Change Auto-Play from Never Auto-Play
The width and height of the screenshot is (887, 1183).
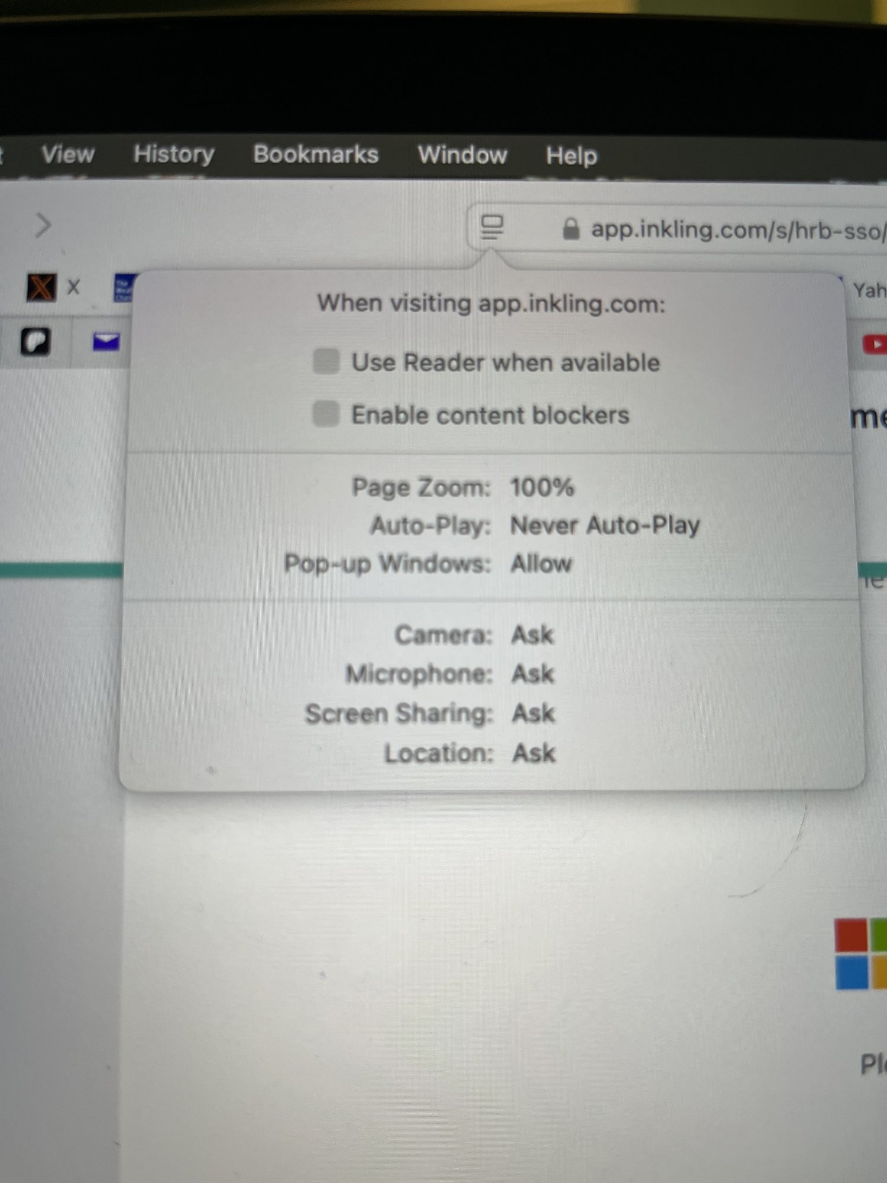pos(605,525)
